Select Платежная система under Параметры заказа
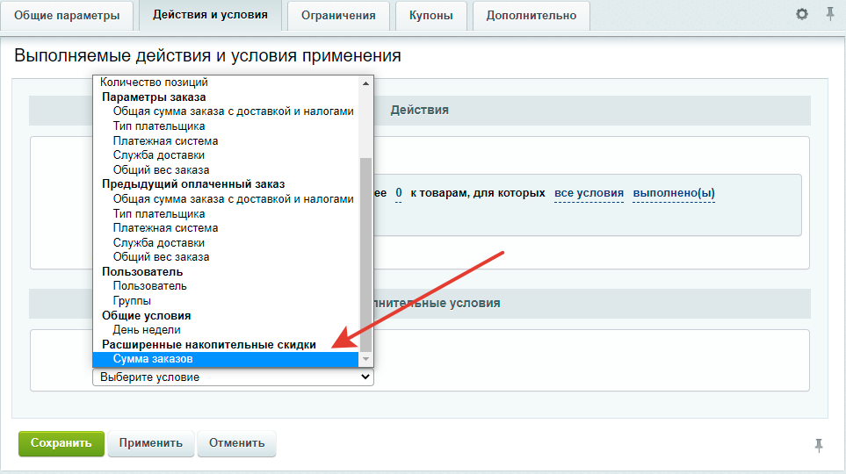Viewport: 846px width, 474px height. pos(226,140)
